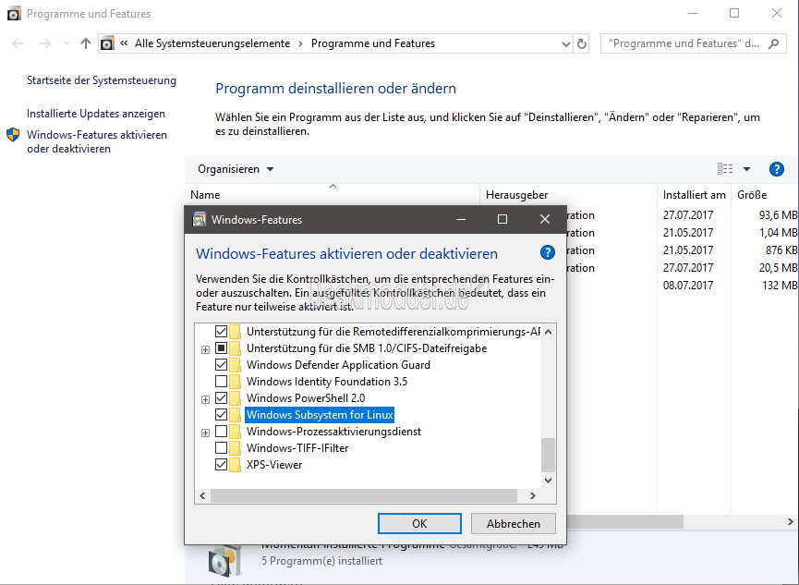Click scroll-down arrow in feature list

point(549,481)
